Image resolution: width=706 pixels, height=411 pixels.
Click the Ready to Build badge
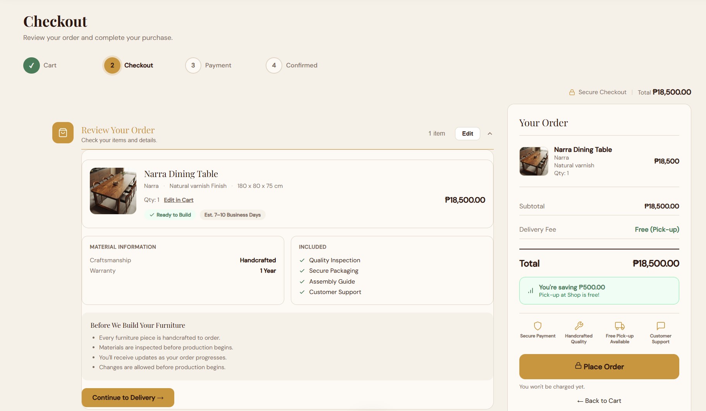(x=170, y=215)
